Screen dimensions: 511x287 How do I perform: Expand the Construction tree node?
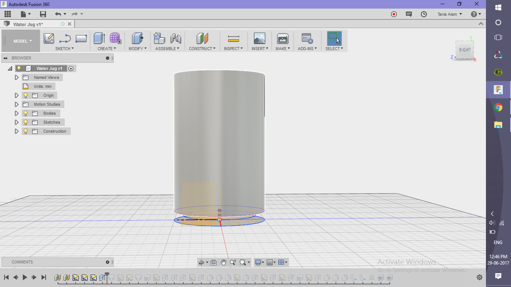click(16, 131)
